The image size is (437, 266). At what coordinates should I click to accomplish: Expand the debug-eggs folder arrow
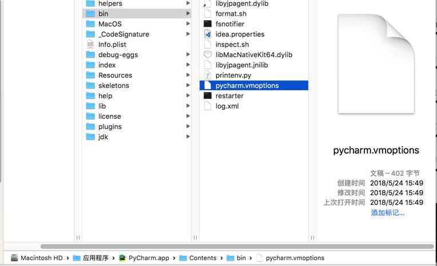pyautogui.click(x=188, y=55)
